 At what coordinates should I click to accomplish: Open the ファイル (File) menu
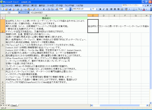point(9,5)
